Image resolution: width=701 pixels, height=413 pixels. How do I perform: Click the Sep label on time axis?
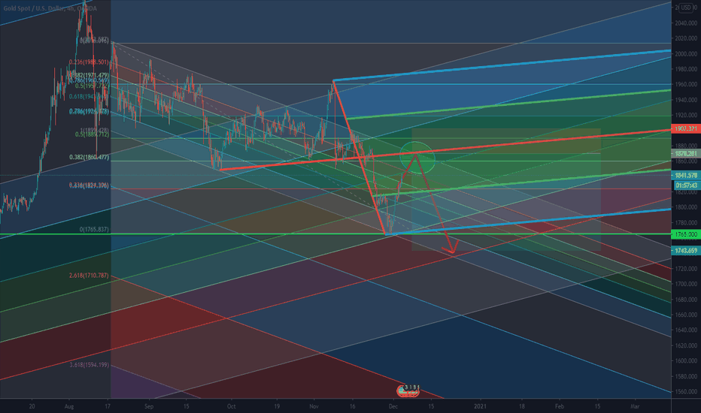pyautogui.click(x=149, y=407)
